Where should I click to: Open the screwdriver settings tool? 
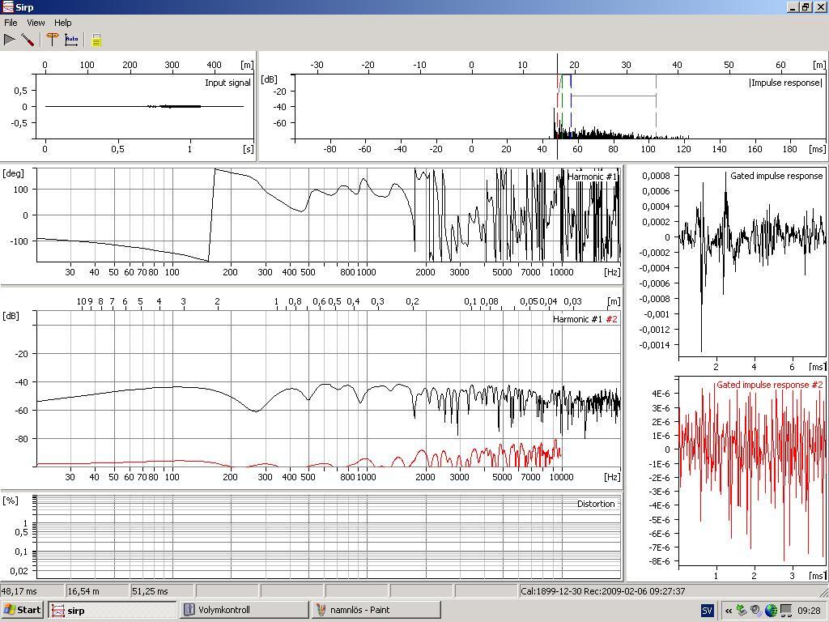[28, 39]
